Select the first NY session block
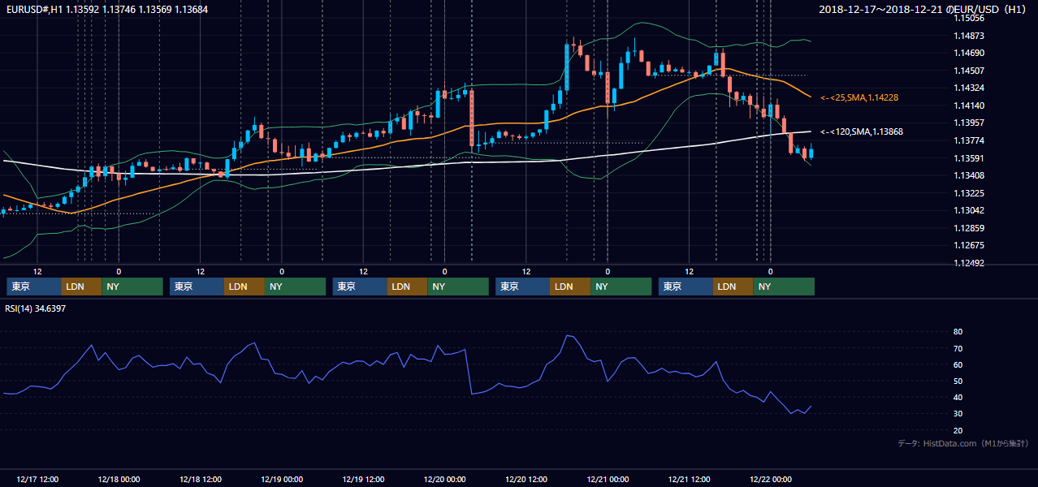1038x487 pixels. [132, 287]
